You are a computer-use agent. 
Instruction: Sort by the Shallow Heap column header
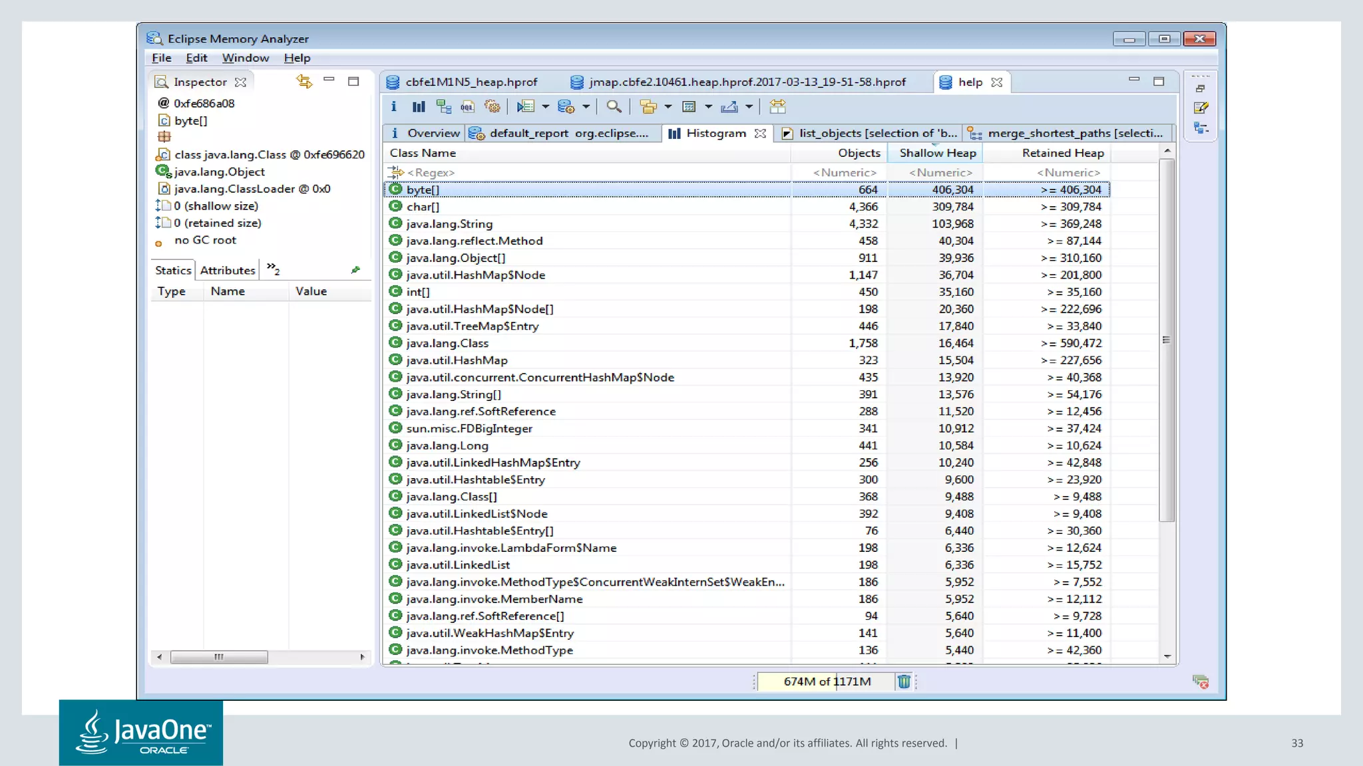(x=936, y=153)
